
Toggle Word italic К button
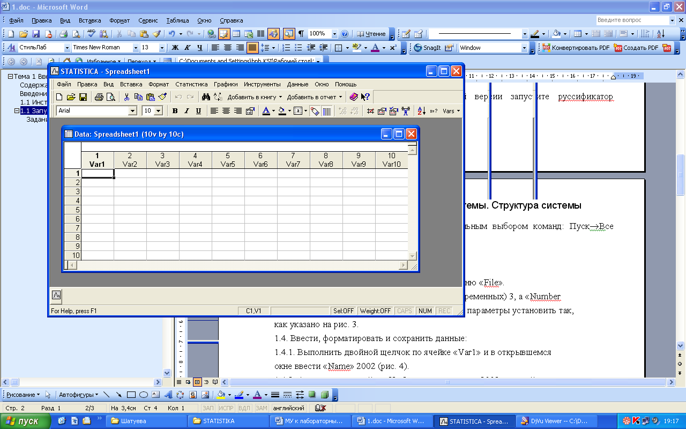[x=188, y=48]
